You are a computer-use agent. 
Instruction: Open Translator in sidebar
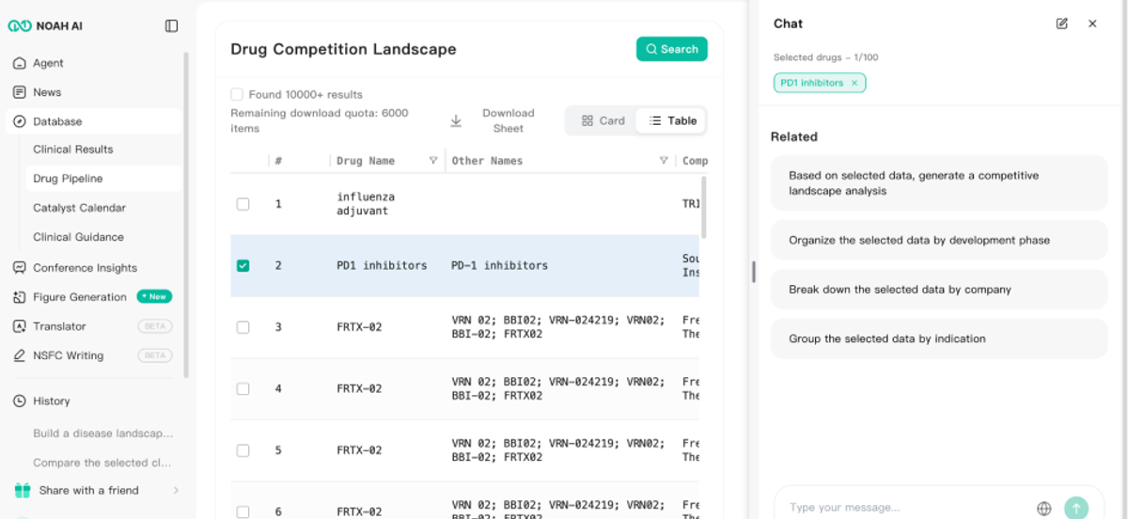[x=94, y=326]
